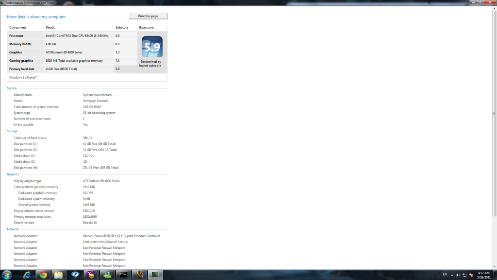Open the EN language input selector
497x280 pixels.
coord(445,275)
